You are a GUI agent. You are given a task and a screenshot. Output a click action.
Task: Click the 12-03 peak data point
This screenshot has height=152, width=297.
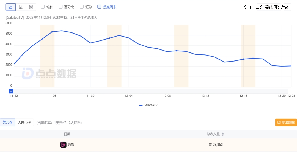pyautogui.click(x=119, y=35)
